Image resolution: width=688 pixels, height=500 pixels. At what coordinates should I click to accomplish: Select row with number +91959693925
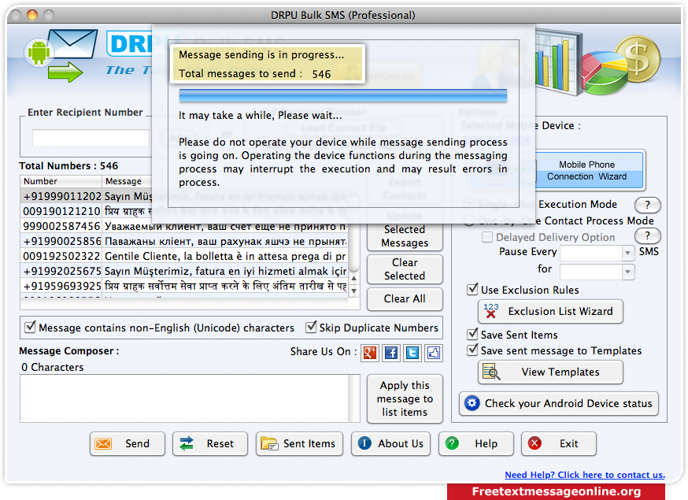[184, 286]
